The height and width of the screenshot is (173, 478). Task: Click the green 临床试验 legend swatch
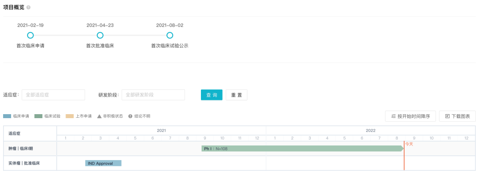[39, 116]
